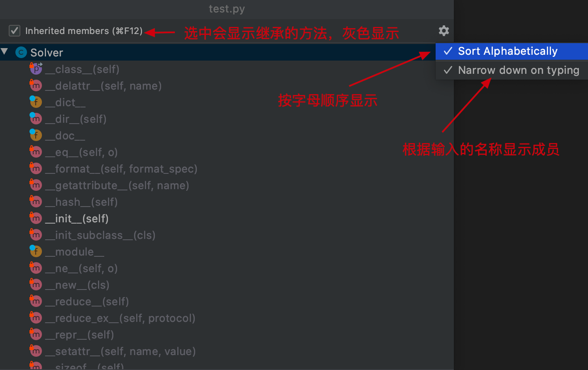Jump to __init__(self) method
This screenshot has width=588, height=370.
click(x=77, y=219)
